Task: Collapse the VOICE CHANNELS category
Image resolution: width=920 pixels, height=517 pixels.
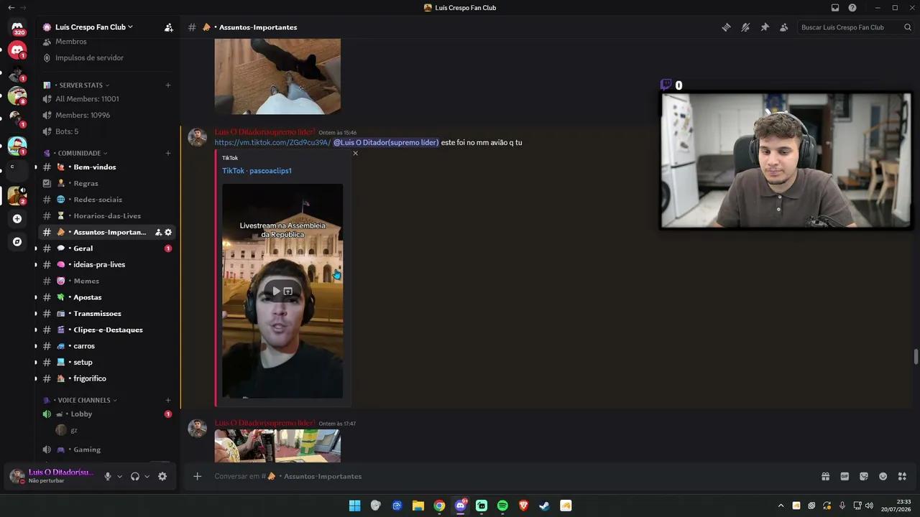Action: point(83,400)
